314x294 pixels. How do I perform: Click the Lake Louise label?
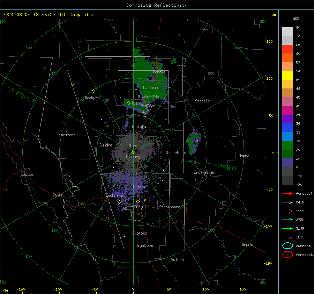[27, 172]
